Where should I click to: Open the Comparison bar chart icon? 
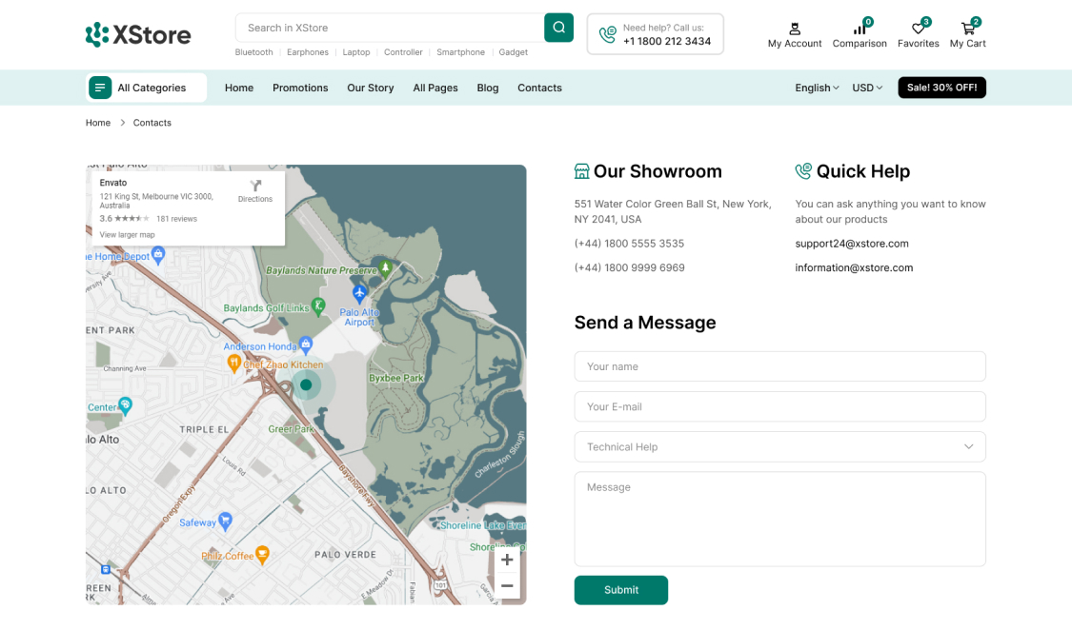860,29
